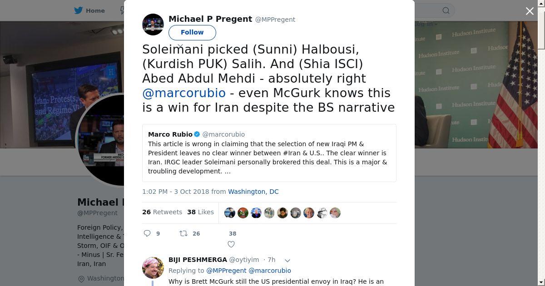This screenshot has width=545, height=286.
Task: Click the search magnifier icon
Action: (x=446, y=10)
